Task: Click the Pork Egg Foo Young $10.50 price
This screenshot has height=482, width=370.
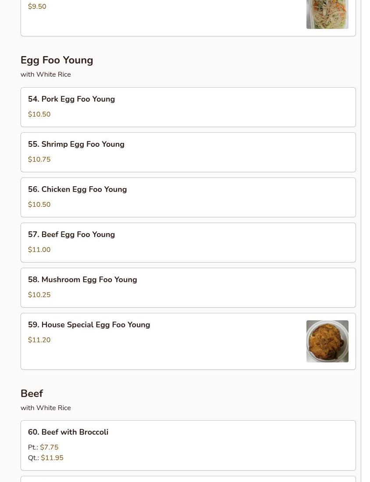Action: pos(39,114)
